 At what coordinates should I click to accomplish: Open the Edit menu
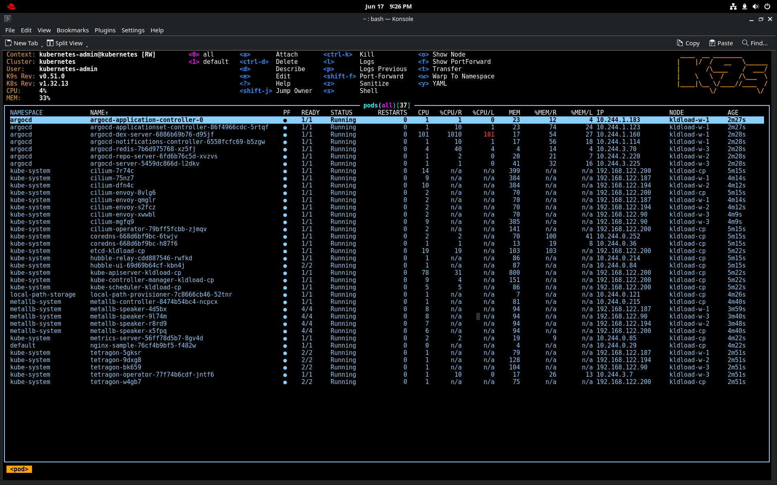pyautogui.click(x=26, y=30)
